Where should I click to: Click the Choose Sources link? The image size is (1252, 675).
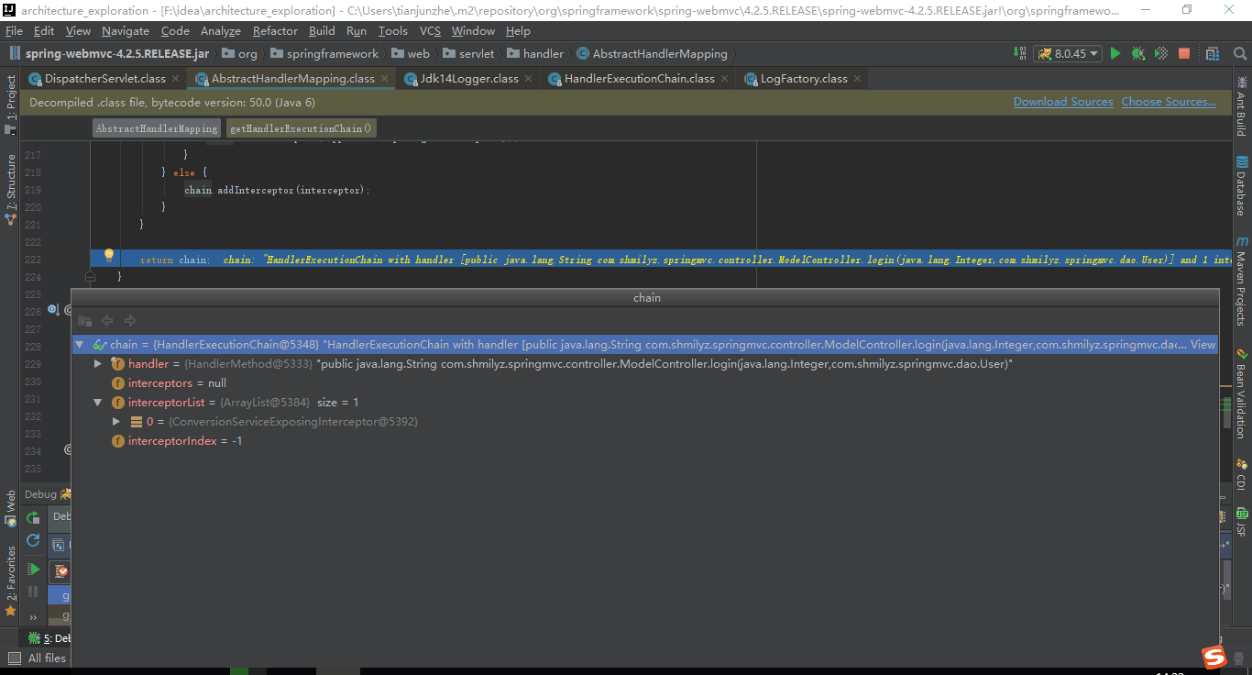coord(1169,101)
